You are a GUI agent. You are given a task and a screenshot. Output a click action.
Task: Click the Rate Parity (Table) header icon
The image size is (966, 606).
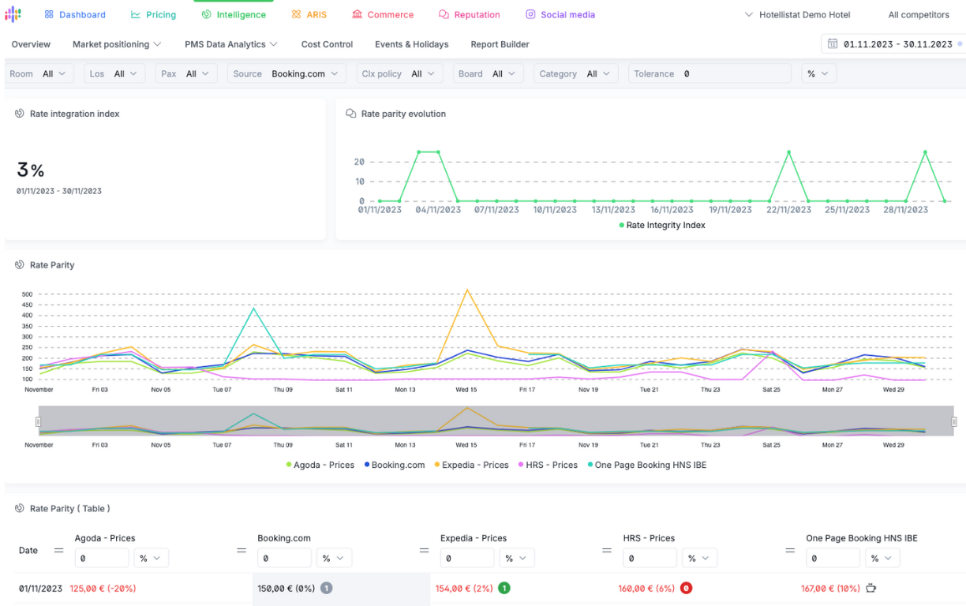(x=20, y=508)
